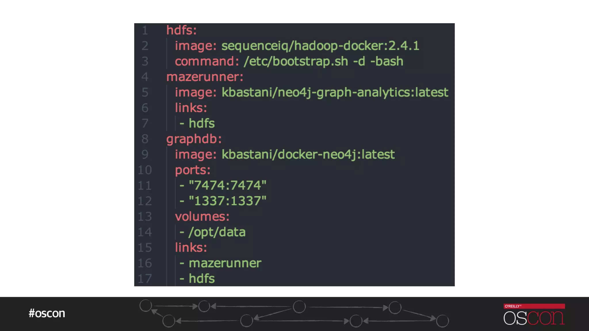Click the /opt/data volume entry

[217, 232]
